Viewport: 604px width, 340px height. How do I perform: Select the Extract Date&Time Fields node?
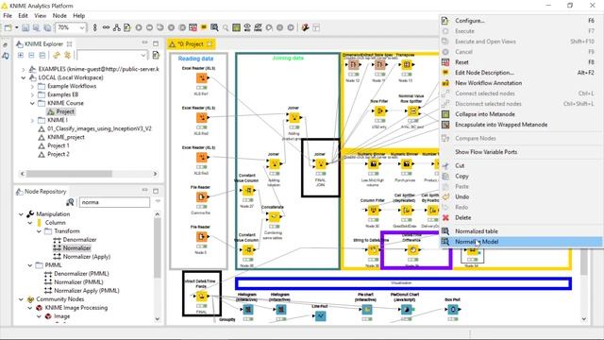201,296
